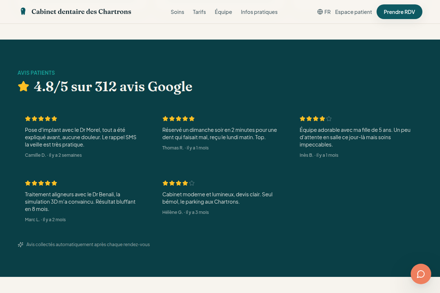Click the review about aligners with Dr Benali

click(80, 202)
